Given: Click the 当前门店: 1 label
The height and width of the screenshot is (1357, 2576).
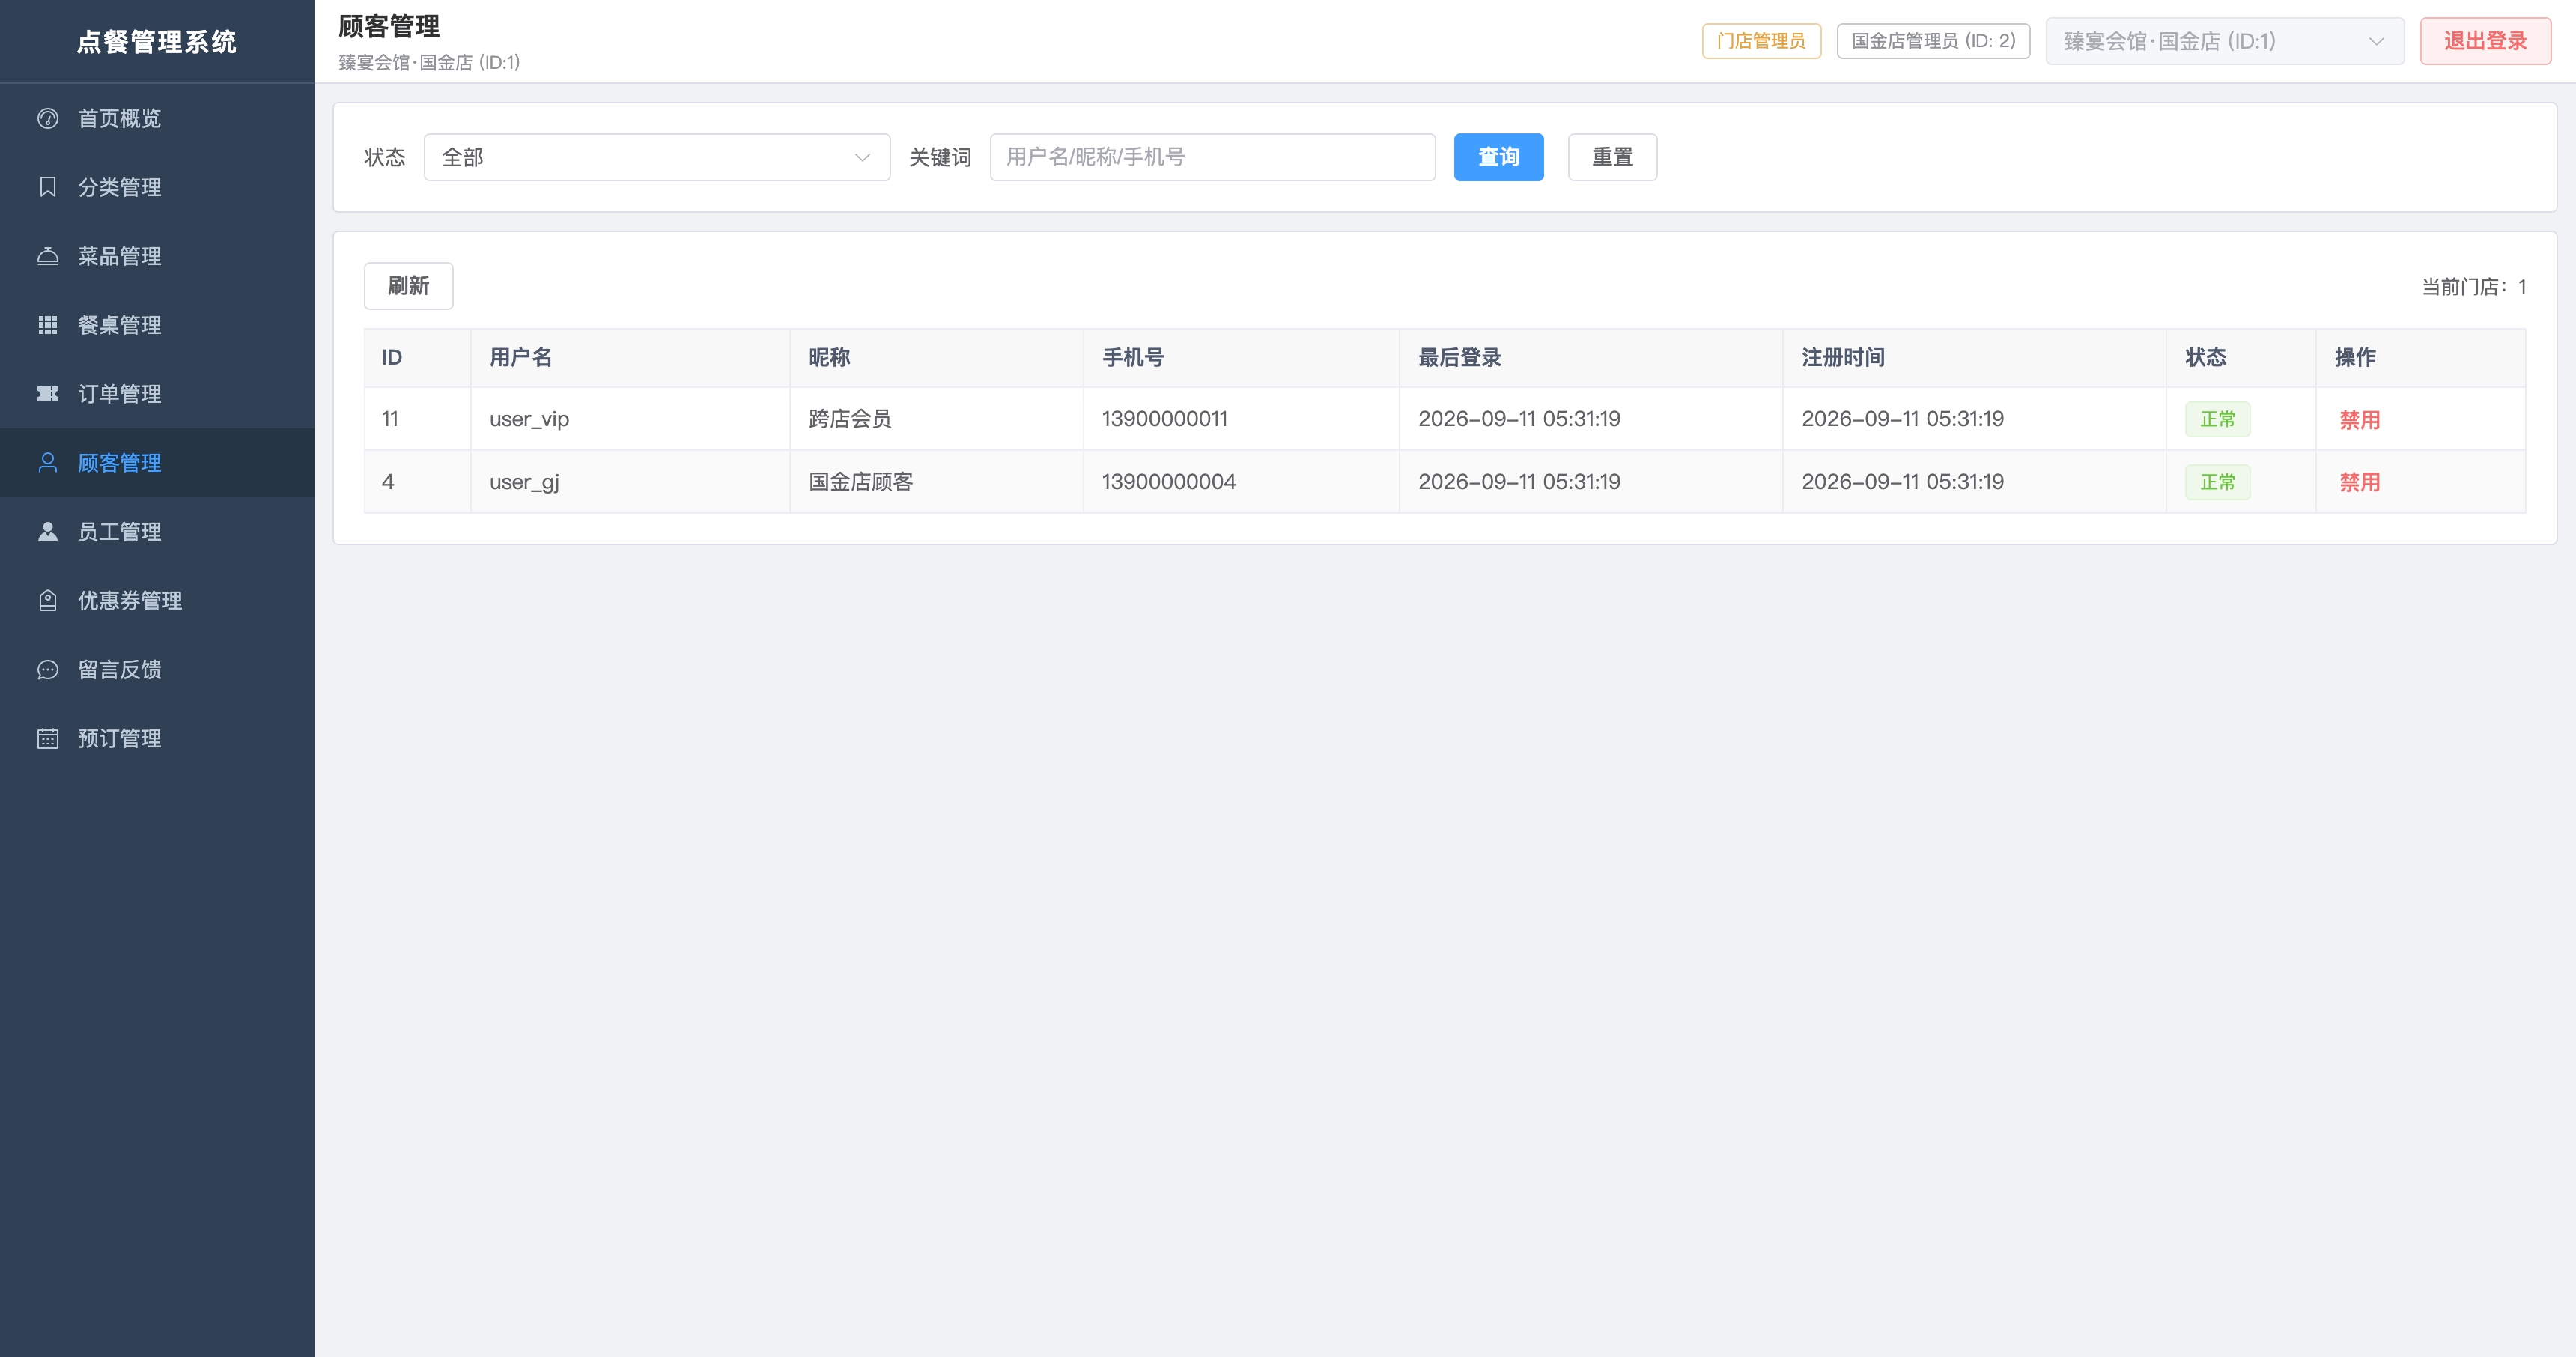Looking at the screenshot, I should pos(2473,287).
